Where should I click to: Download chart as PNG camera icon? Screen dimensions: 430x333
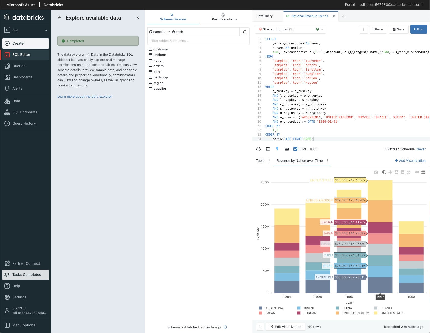click(x=376, y=172)
